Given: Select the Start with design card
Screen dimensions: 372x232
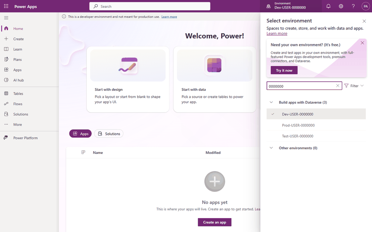Looking at the screenshot, I should click(128, 79).
